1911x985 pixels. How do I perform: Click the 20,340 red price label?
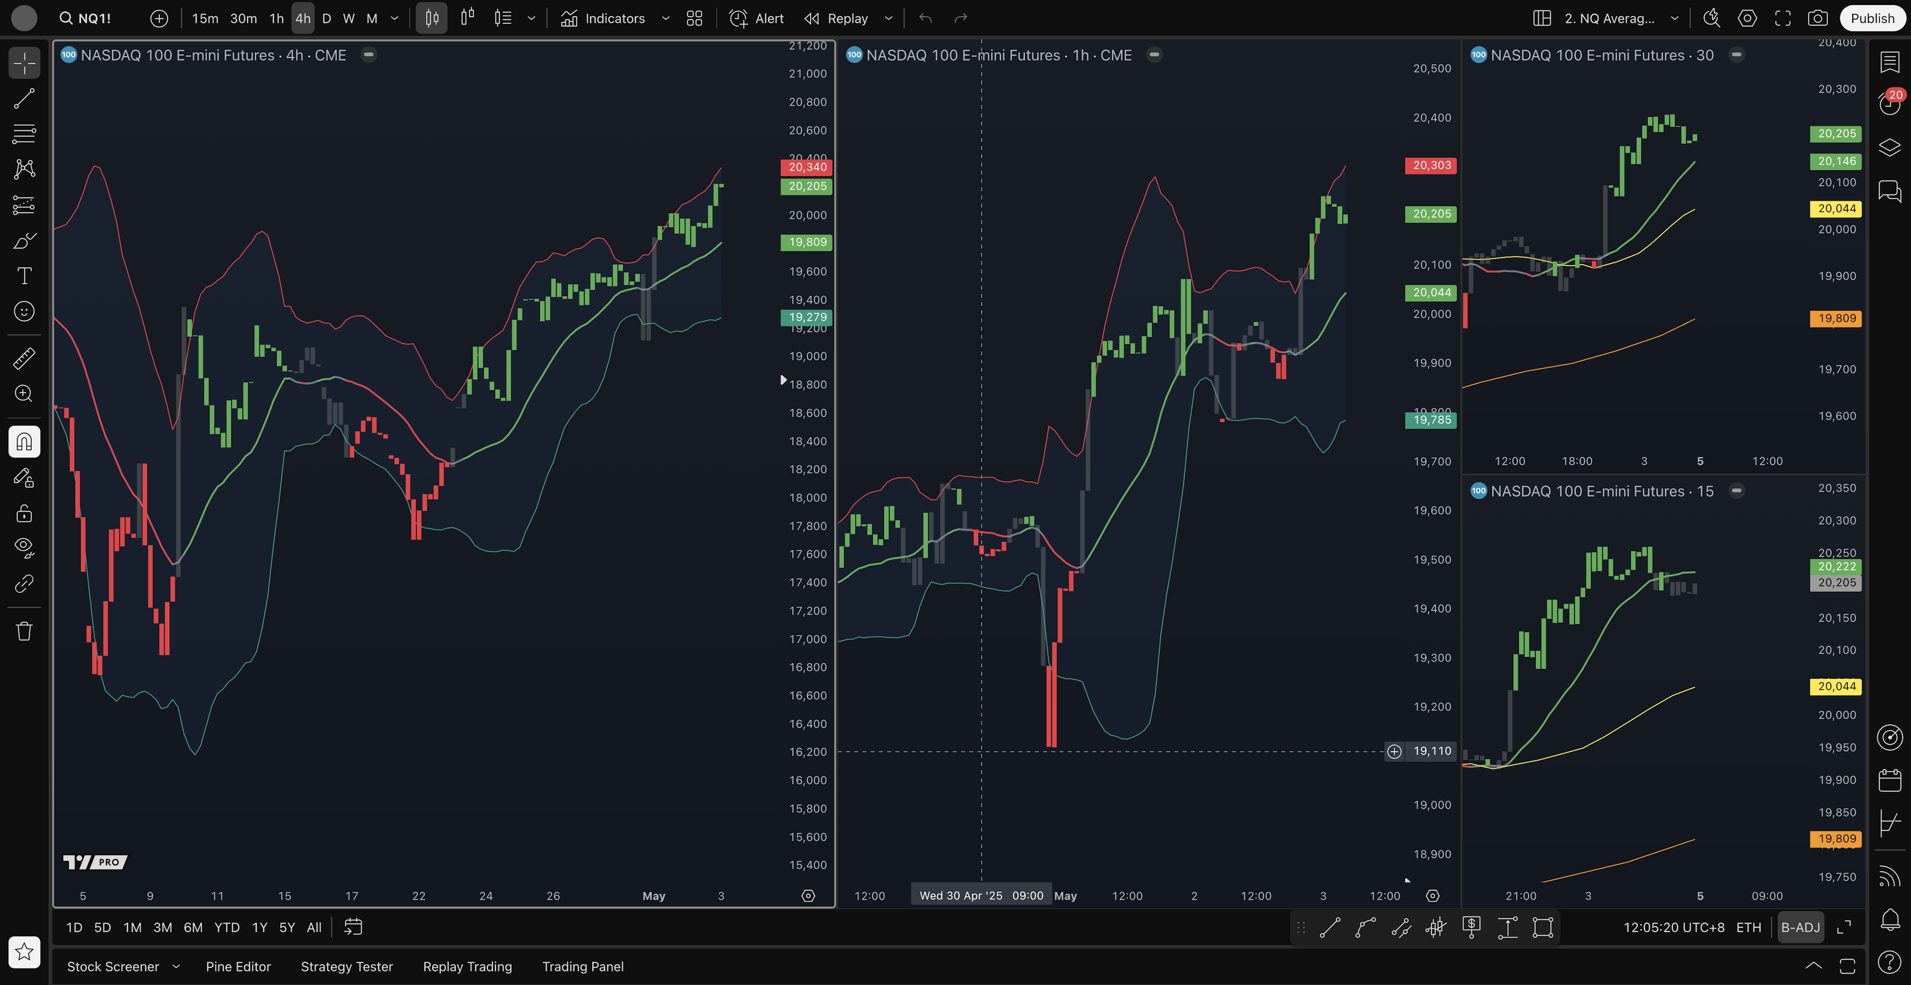coord(806,167)
